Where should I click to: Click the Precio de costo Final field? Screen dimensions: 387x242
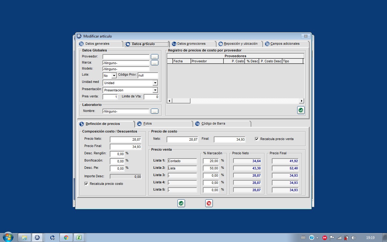(230, 139)
